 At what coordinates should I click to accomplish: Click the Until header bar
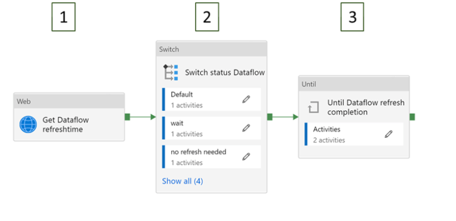coord(354,84)
